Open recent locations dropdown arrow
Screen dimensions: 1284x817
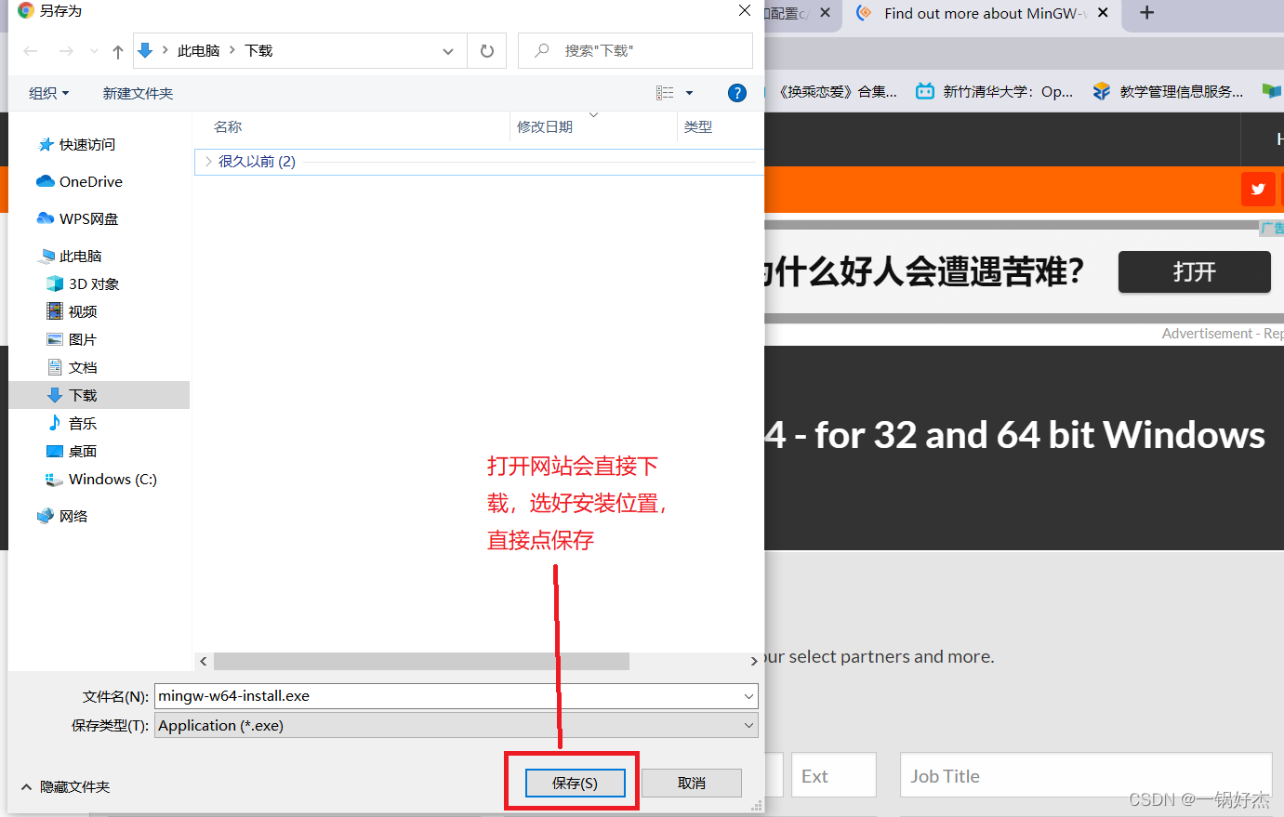click(x=94, y=51)
